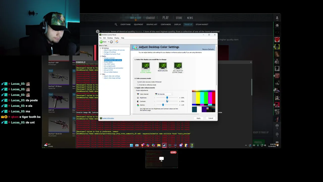
Task: Collapse the Video tree node
Action: click(100, 74)
